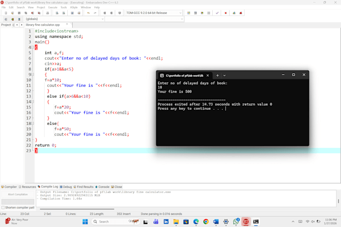Click the Save All toolbar icon
The height and width of the screenshot is (227, 341).
click(26, 13)
